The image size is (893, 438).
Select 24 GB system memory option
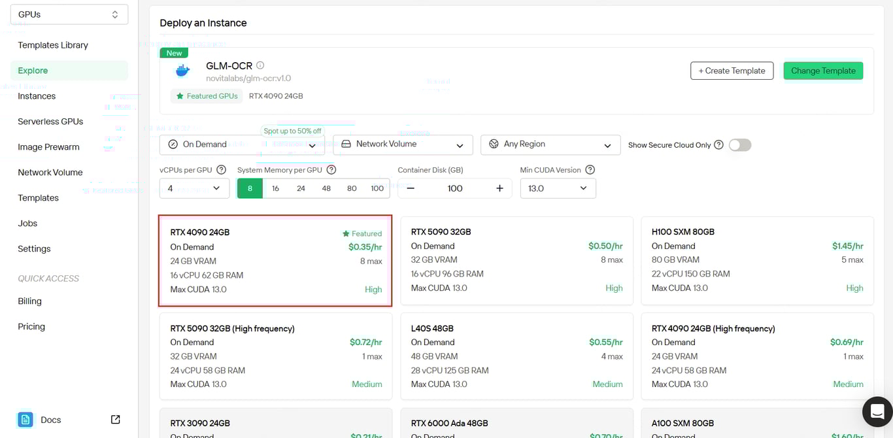pos(301,188)
